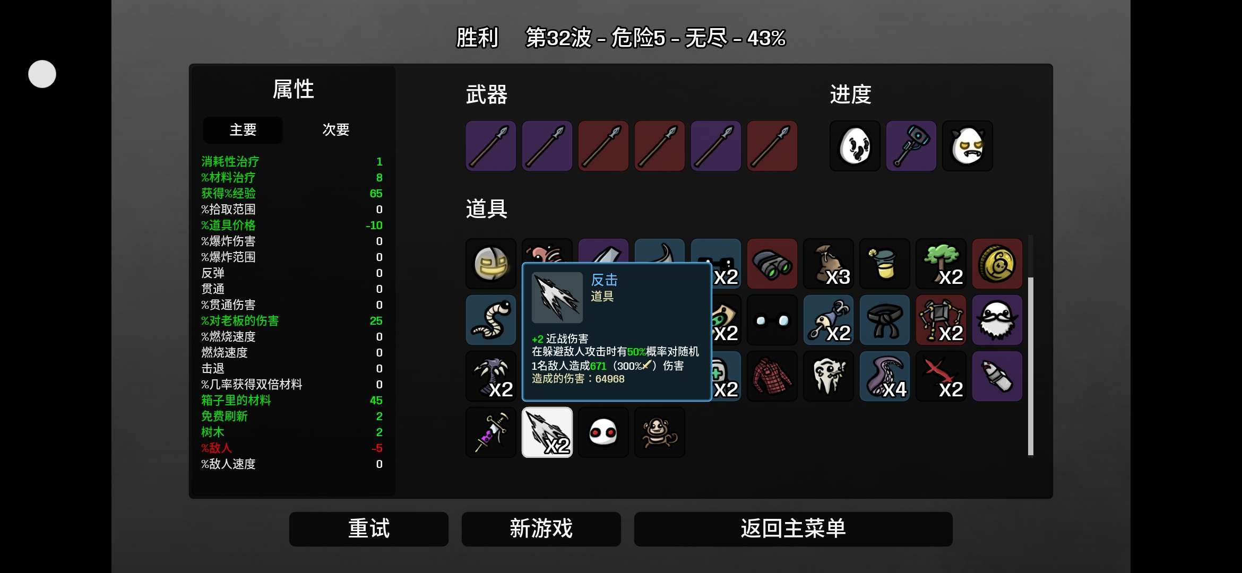Click the 新游戏 new game button
1242x573 pixels.
point(541,529)
